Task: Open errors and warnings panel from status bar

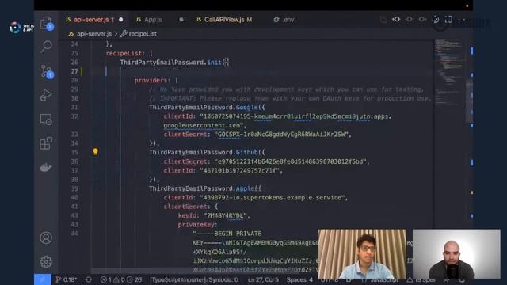Action: pos(120,279)
